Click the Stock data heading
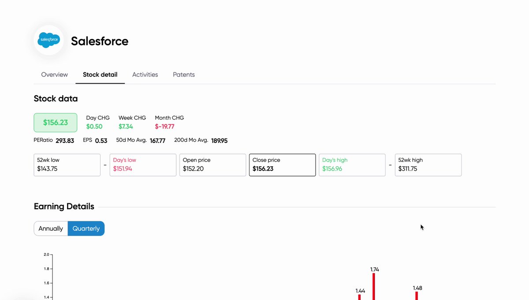This screenshot has width=529, height=300. (56, 98)
